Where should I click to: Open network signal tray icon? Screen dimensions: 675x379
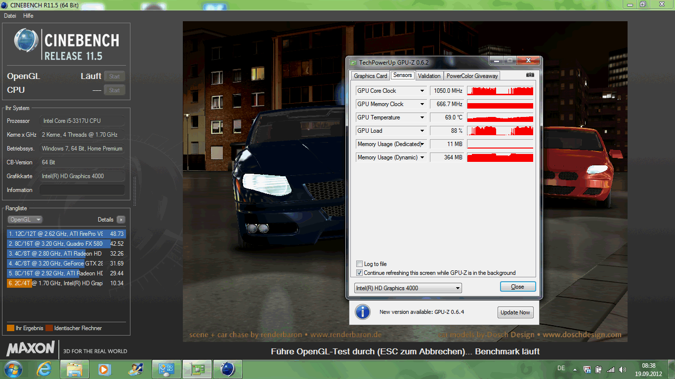pyautogui.click(x=611, y=369)
